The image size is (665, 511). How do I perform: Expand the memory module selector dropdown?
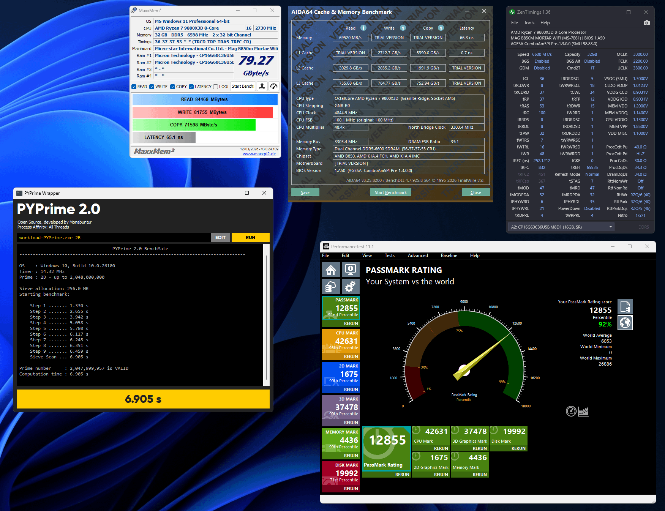click(611, 227)
